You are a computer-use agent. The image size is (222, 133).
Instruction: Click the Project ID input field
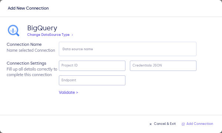(92, 66)
